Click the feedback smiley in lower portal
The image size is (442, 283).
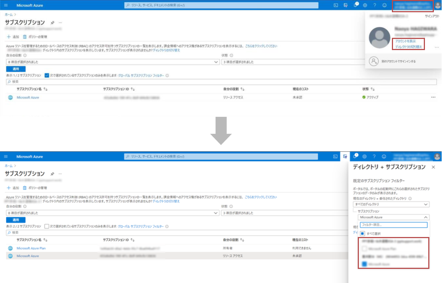pos(384,157)
